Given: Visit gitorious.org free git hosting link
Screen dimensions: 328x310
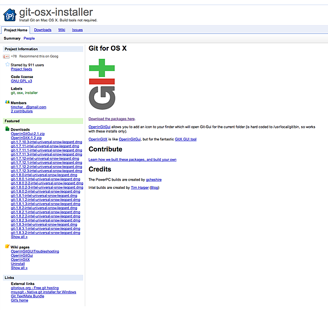Looking at the screenshot, I should pos(35,288).
